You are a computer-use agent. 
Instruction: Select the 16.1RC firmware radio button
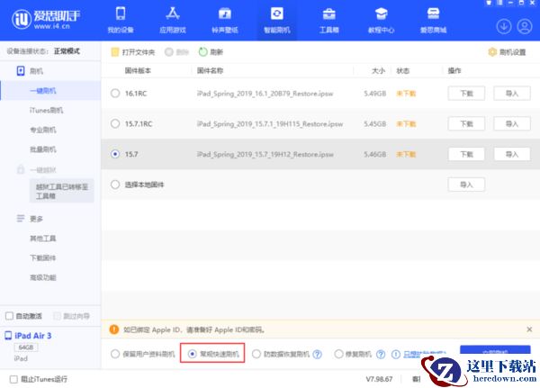coord(115,94)
